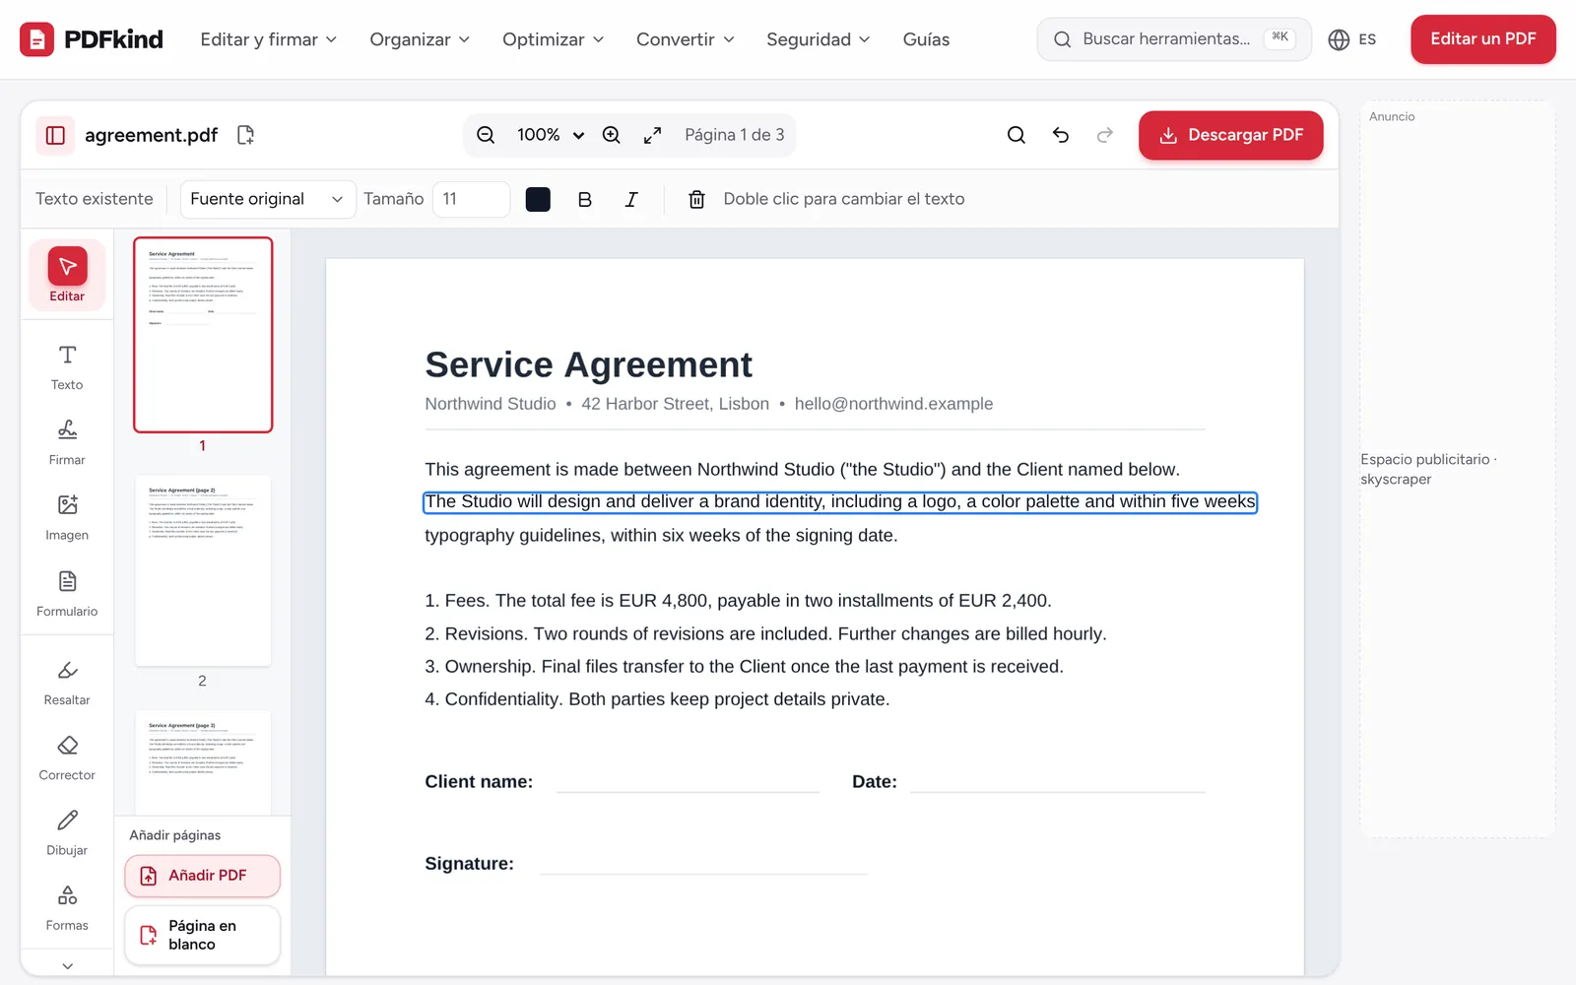Zoom out with the minus magnifier
The width and height of the screenshot is (1576, 985).
coord(486,135)
